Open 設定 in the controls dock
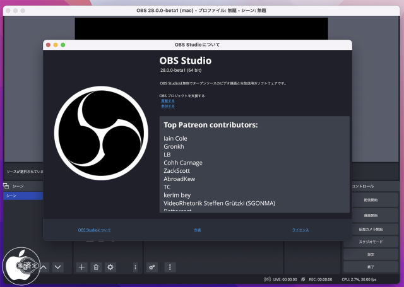The image size is (404, 287). [x=371, y=255]
